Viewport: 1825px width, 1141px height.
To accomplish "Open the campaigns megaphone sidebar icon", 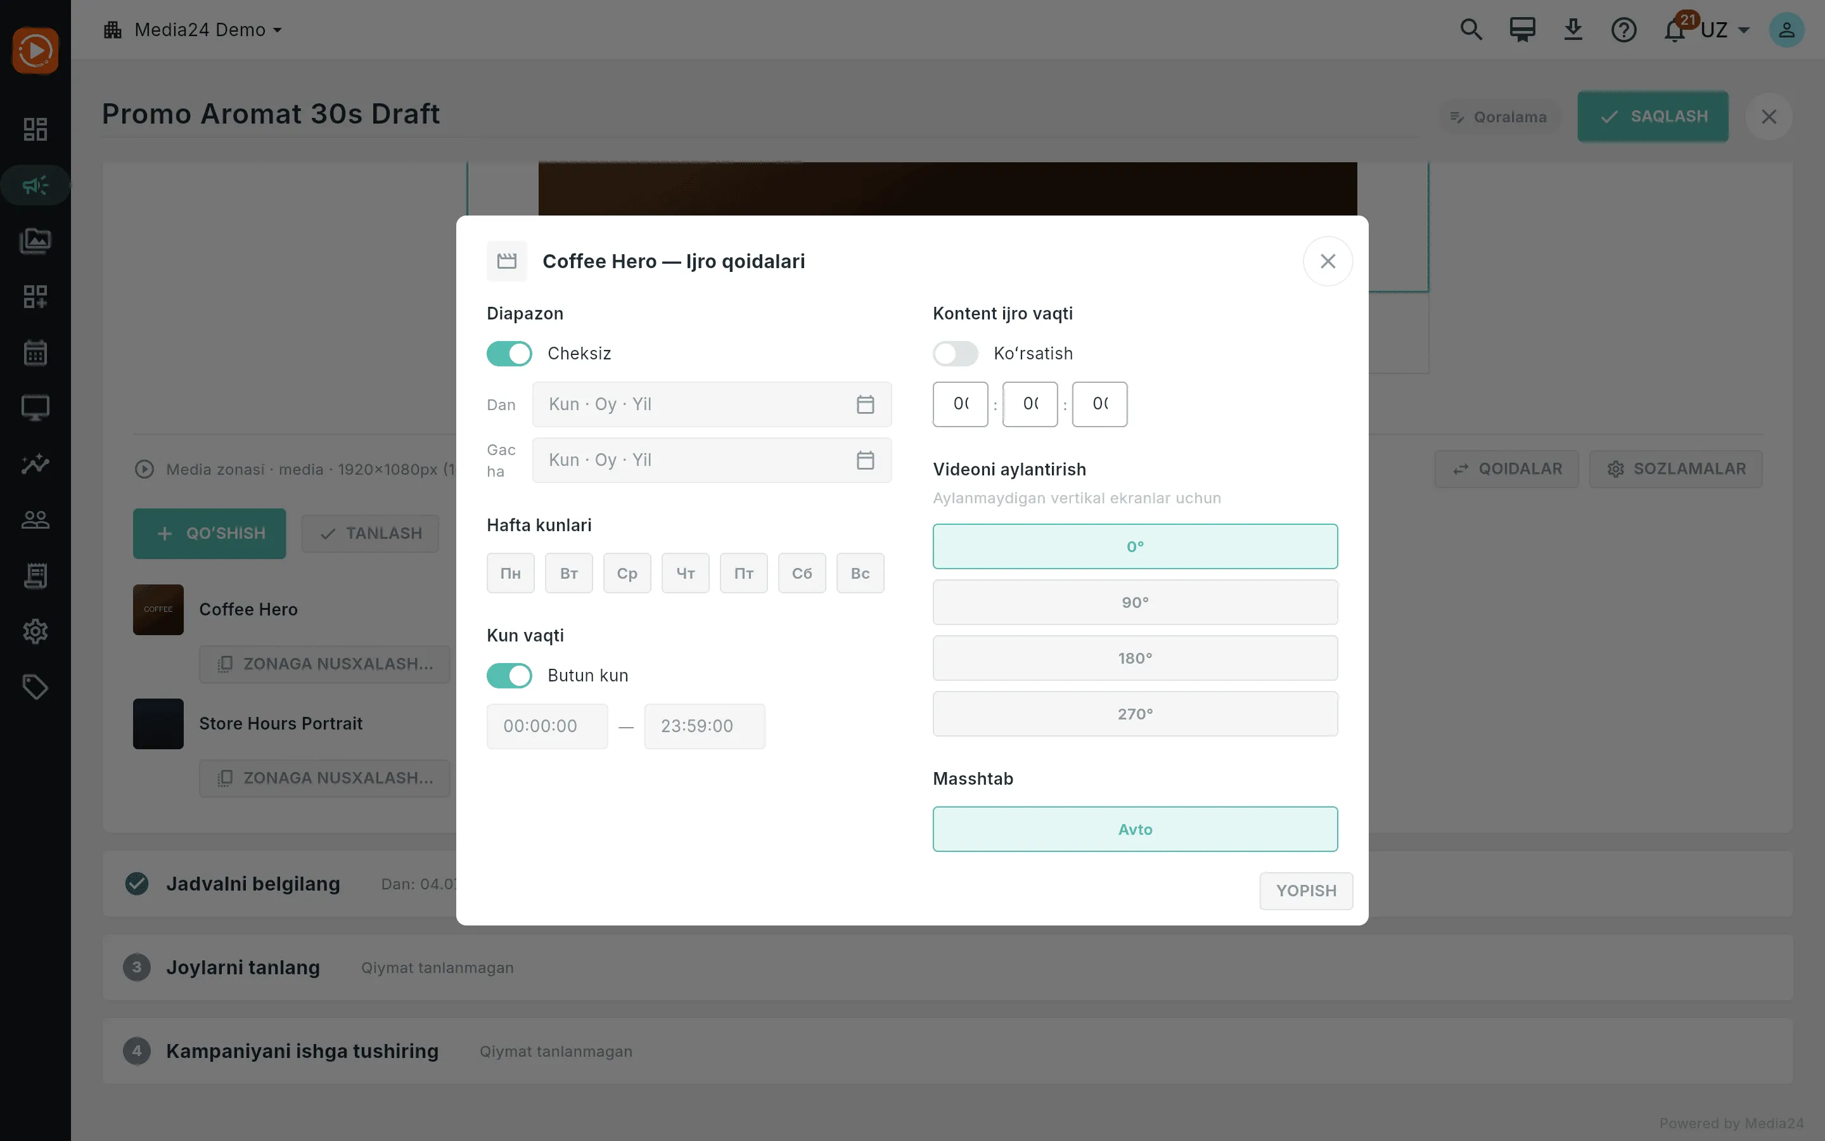I will [x=35, y=185].
